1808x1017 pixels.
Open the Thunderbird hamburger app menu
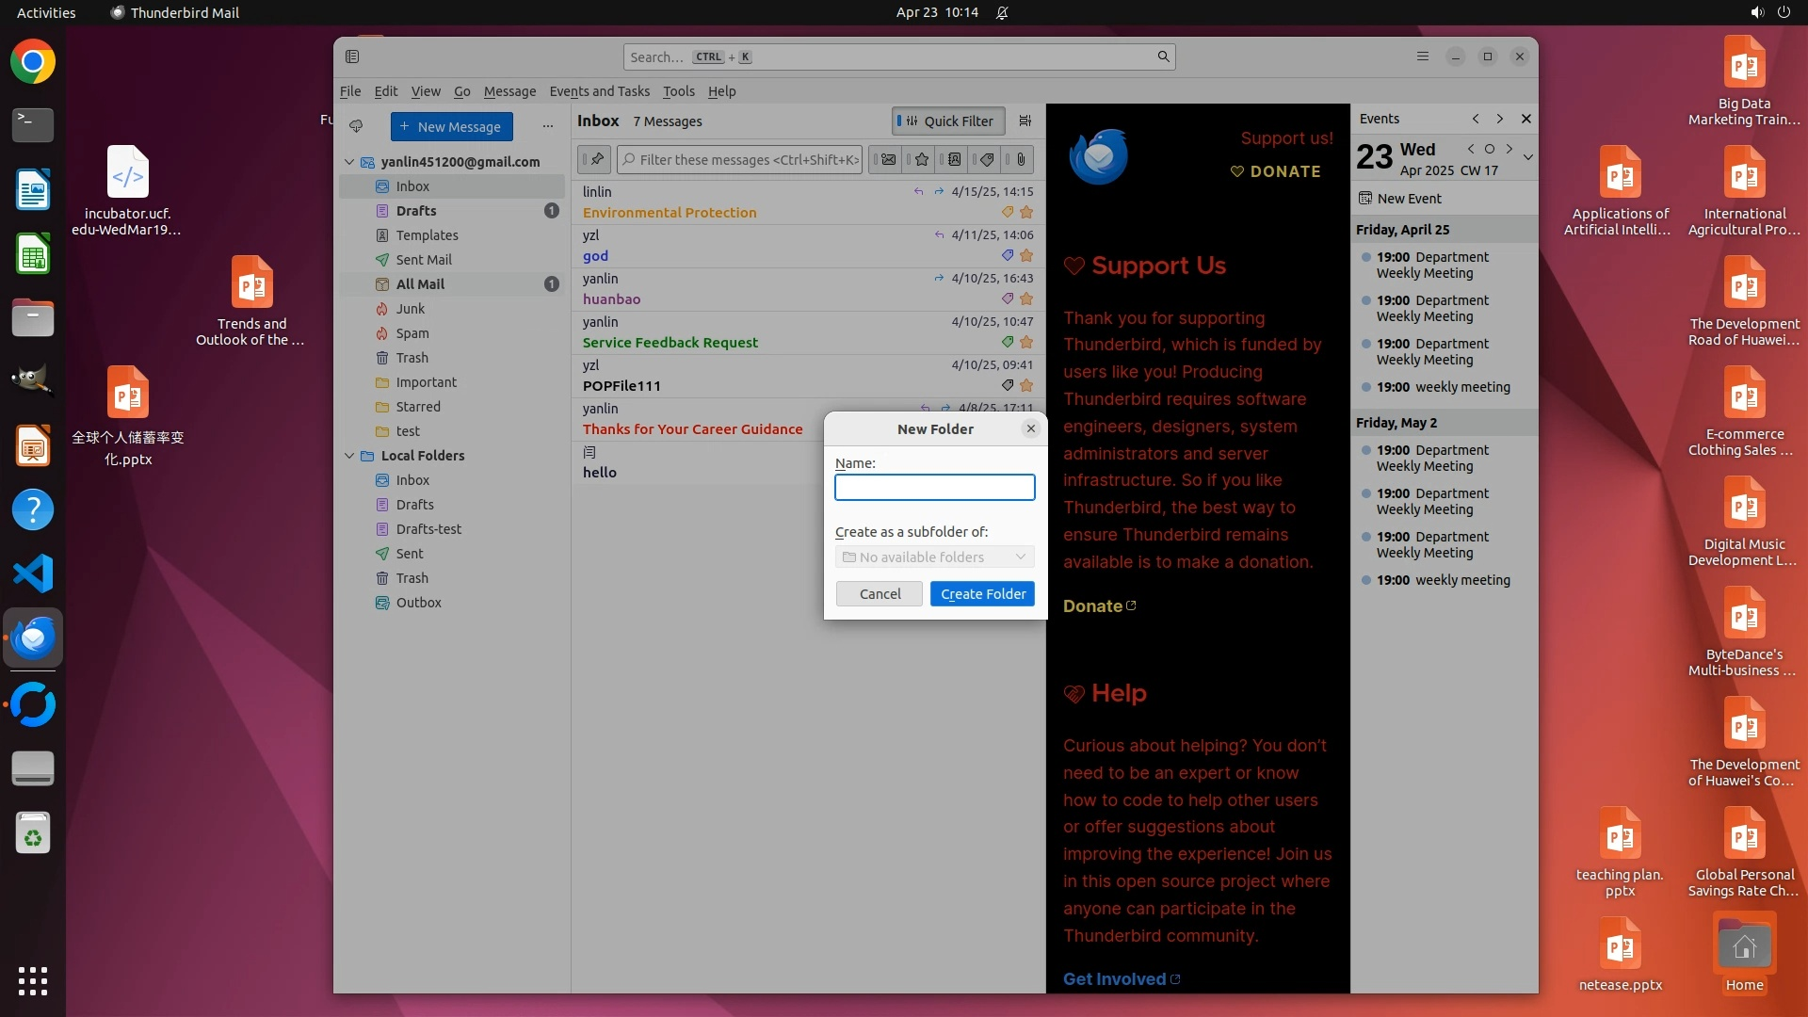pyautogui.click(x=1422, y=56)
